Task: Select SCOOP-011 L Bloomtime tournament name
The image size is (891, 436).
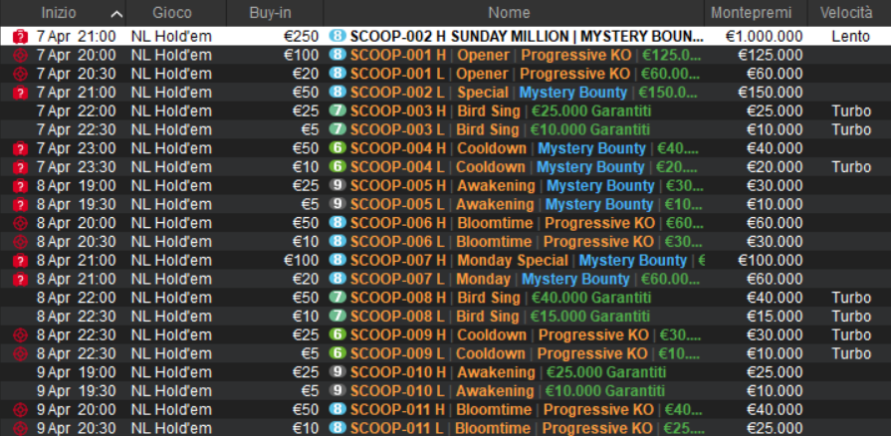Action: (526, 429)
